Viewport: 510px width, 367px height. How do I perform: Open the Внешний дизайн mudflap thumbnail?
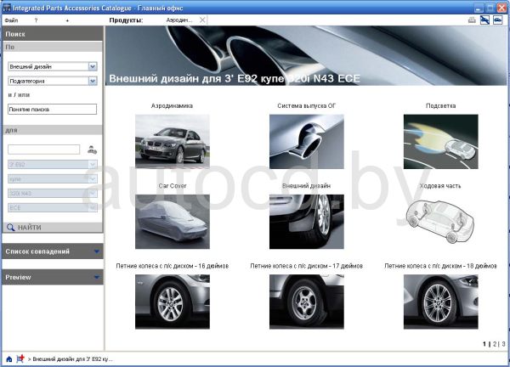click(x=306, y=222)
